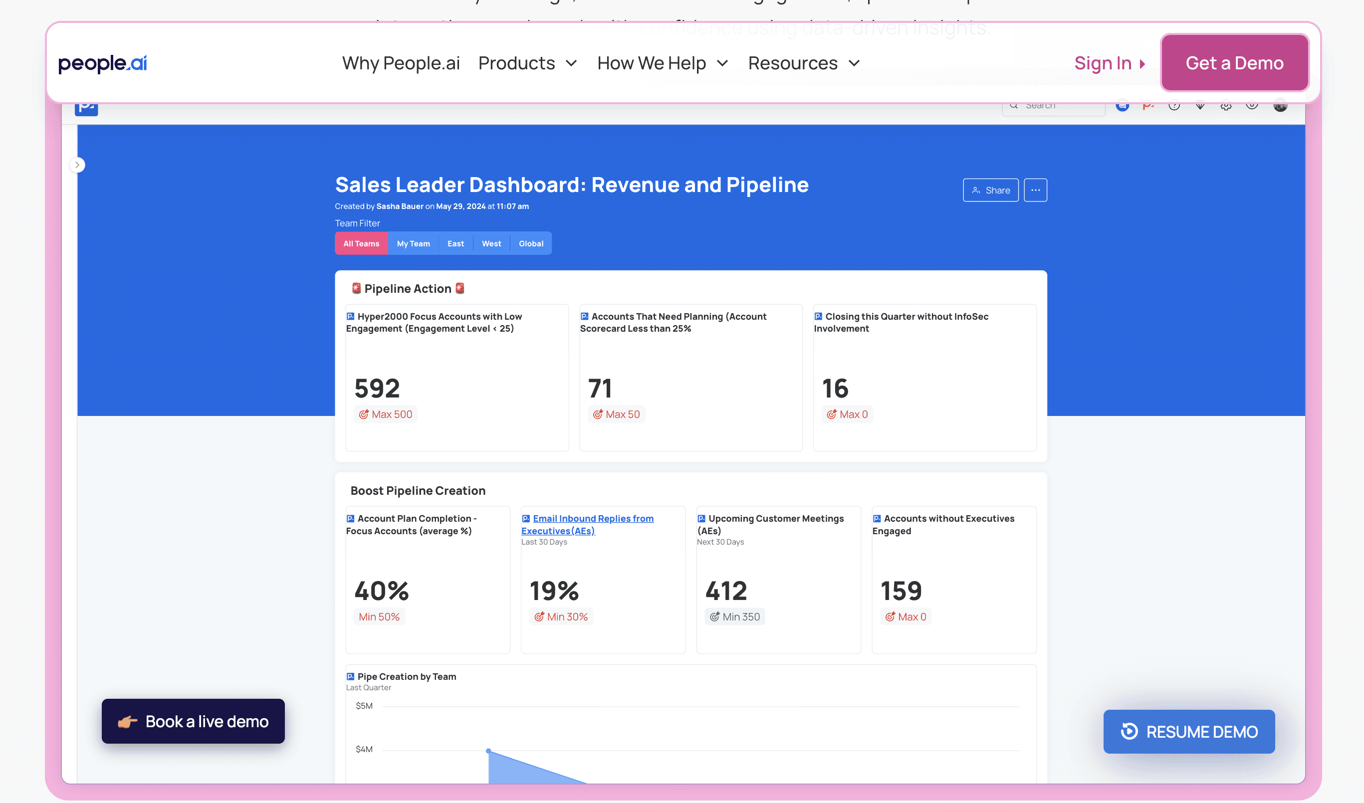Screen dimensions: 1364x803
Task: Open the help question-mark icon
Action: (1174, 107)
